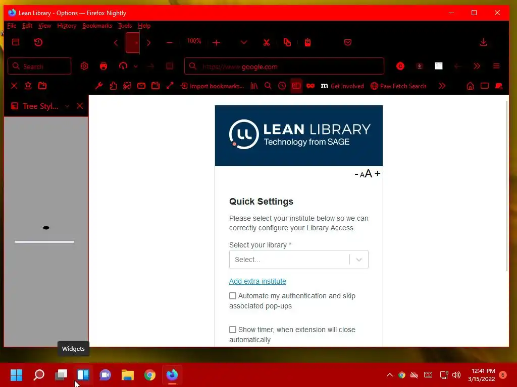Toggle the sidebar icon

(296, 86)
